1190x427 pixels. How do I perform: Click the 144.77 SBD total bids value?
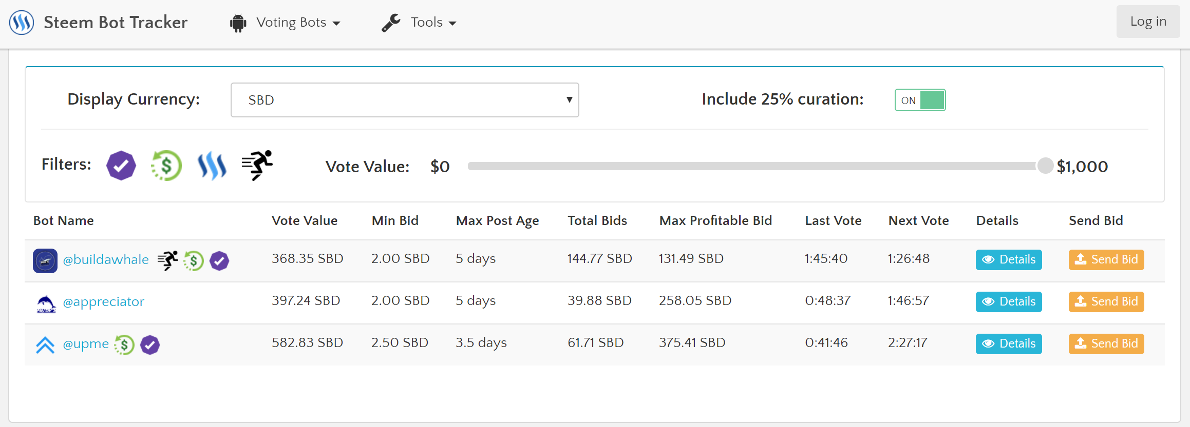pyautogui.click(x=600, y=259)
